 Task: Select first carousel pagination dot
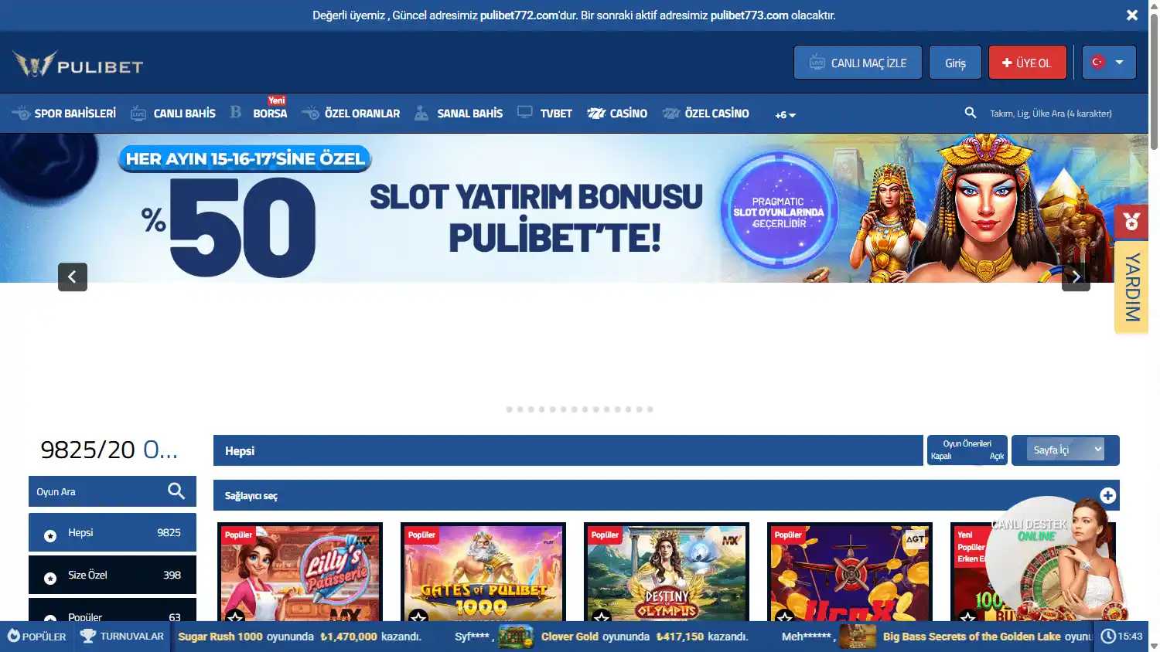(510, 409)
